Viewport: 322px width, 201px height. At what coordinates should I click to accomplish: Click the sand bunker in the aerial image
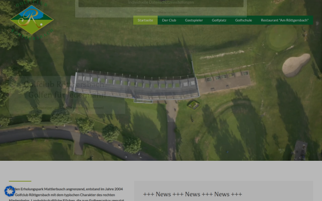coord(296,65)
